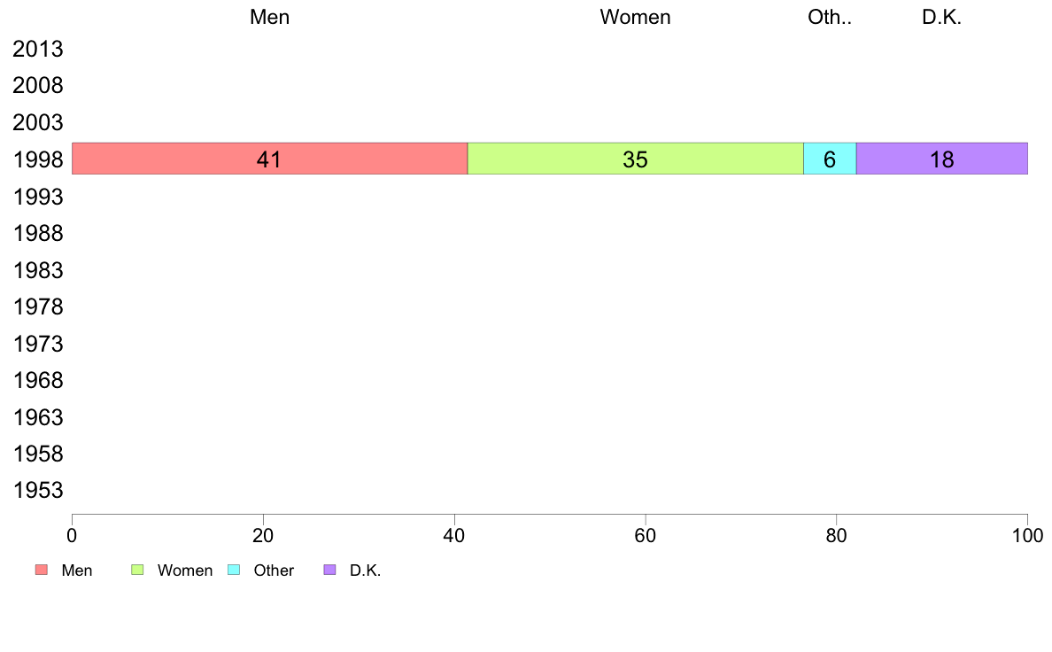Viewport: 1052px width, 652px height.
Task: Click the red Men legend swatch
Action: (42, 570)
